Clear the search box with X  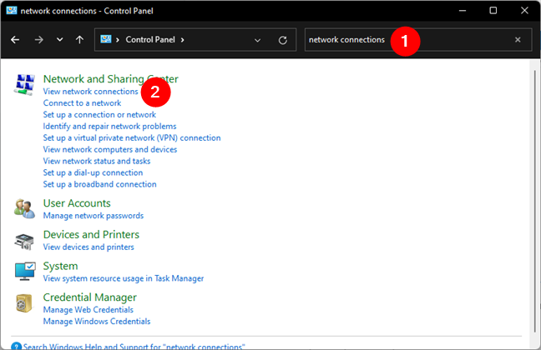tap(518, 40)
